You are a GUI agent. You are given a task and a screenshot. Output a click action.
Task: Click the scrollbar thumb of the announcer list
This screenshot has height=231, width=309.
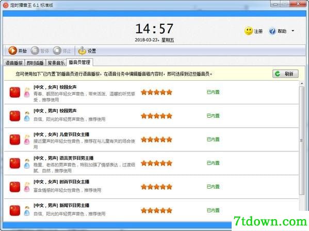click(301, 141)
